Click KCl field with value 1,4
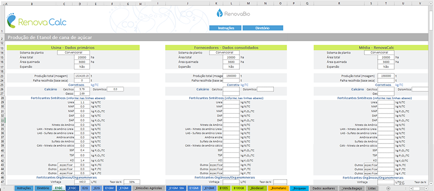 pyautogui.click(x=82, y=160)
